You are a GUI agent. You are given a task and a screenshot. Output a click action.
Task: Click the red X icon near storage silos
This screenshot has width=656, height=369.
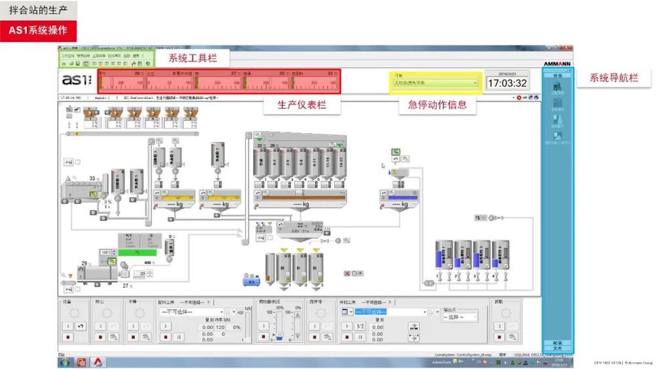coord(347,273)
